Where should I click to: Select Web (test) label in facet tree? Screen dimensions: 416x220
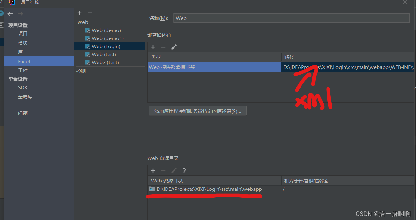point(104,55)
